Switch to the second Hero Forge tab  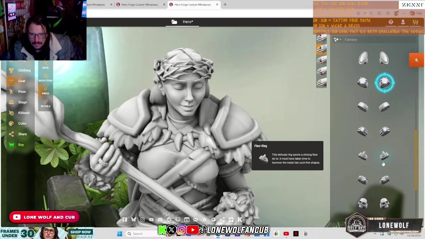pos(139,5)
